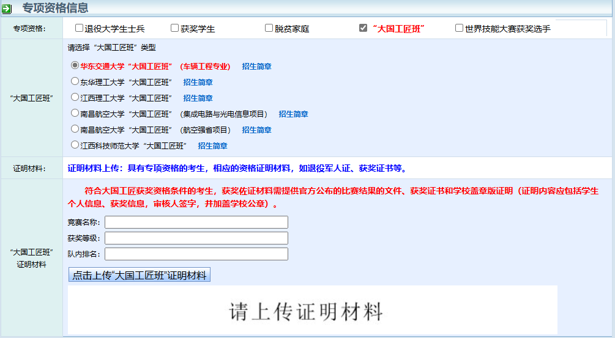
Task: Open 招生简章 for 集成电路与光电信息项目
Action: tap(293, 114)
